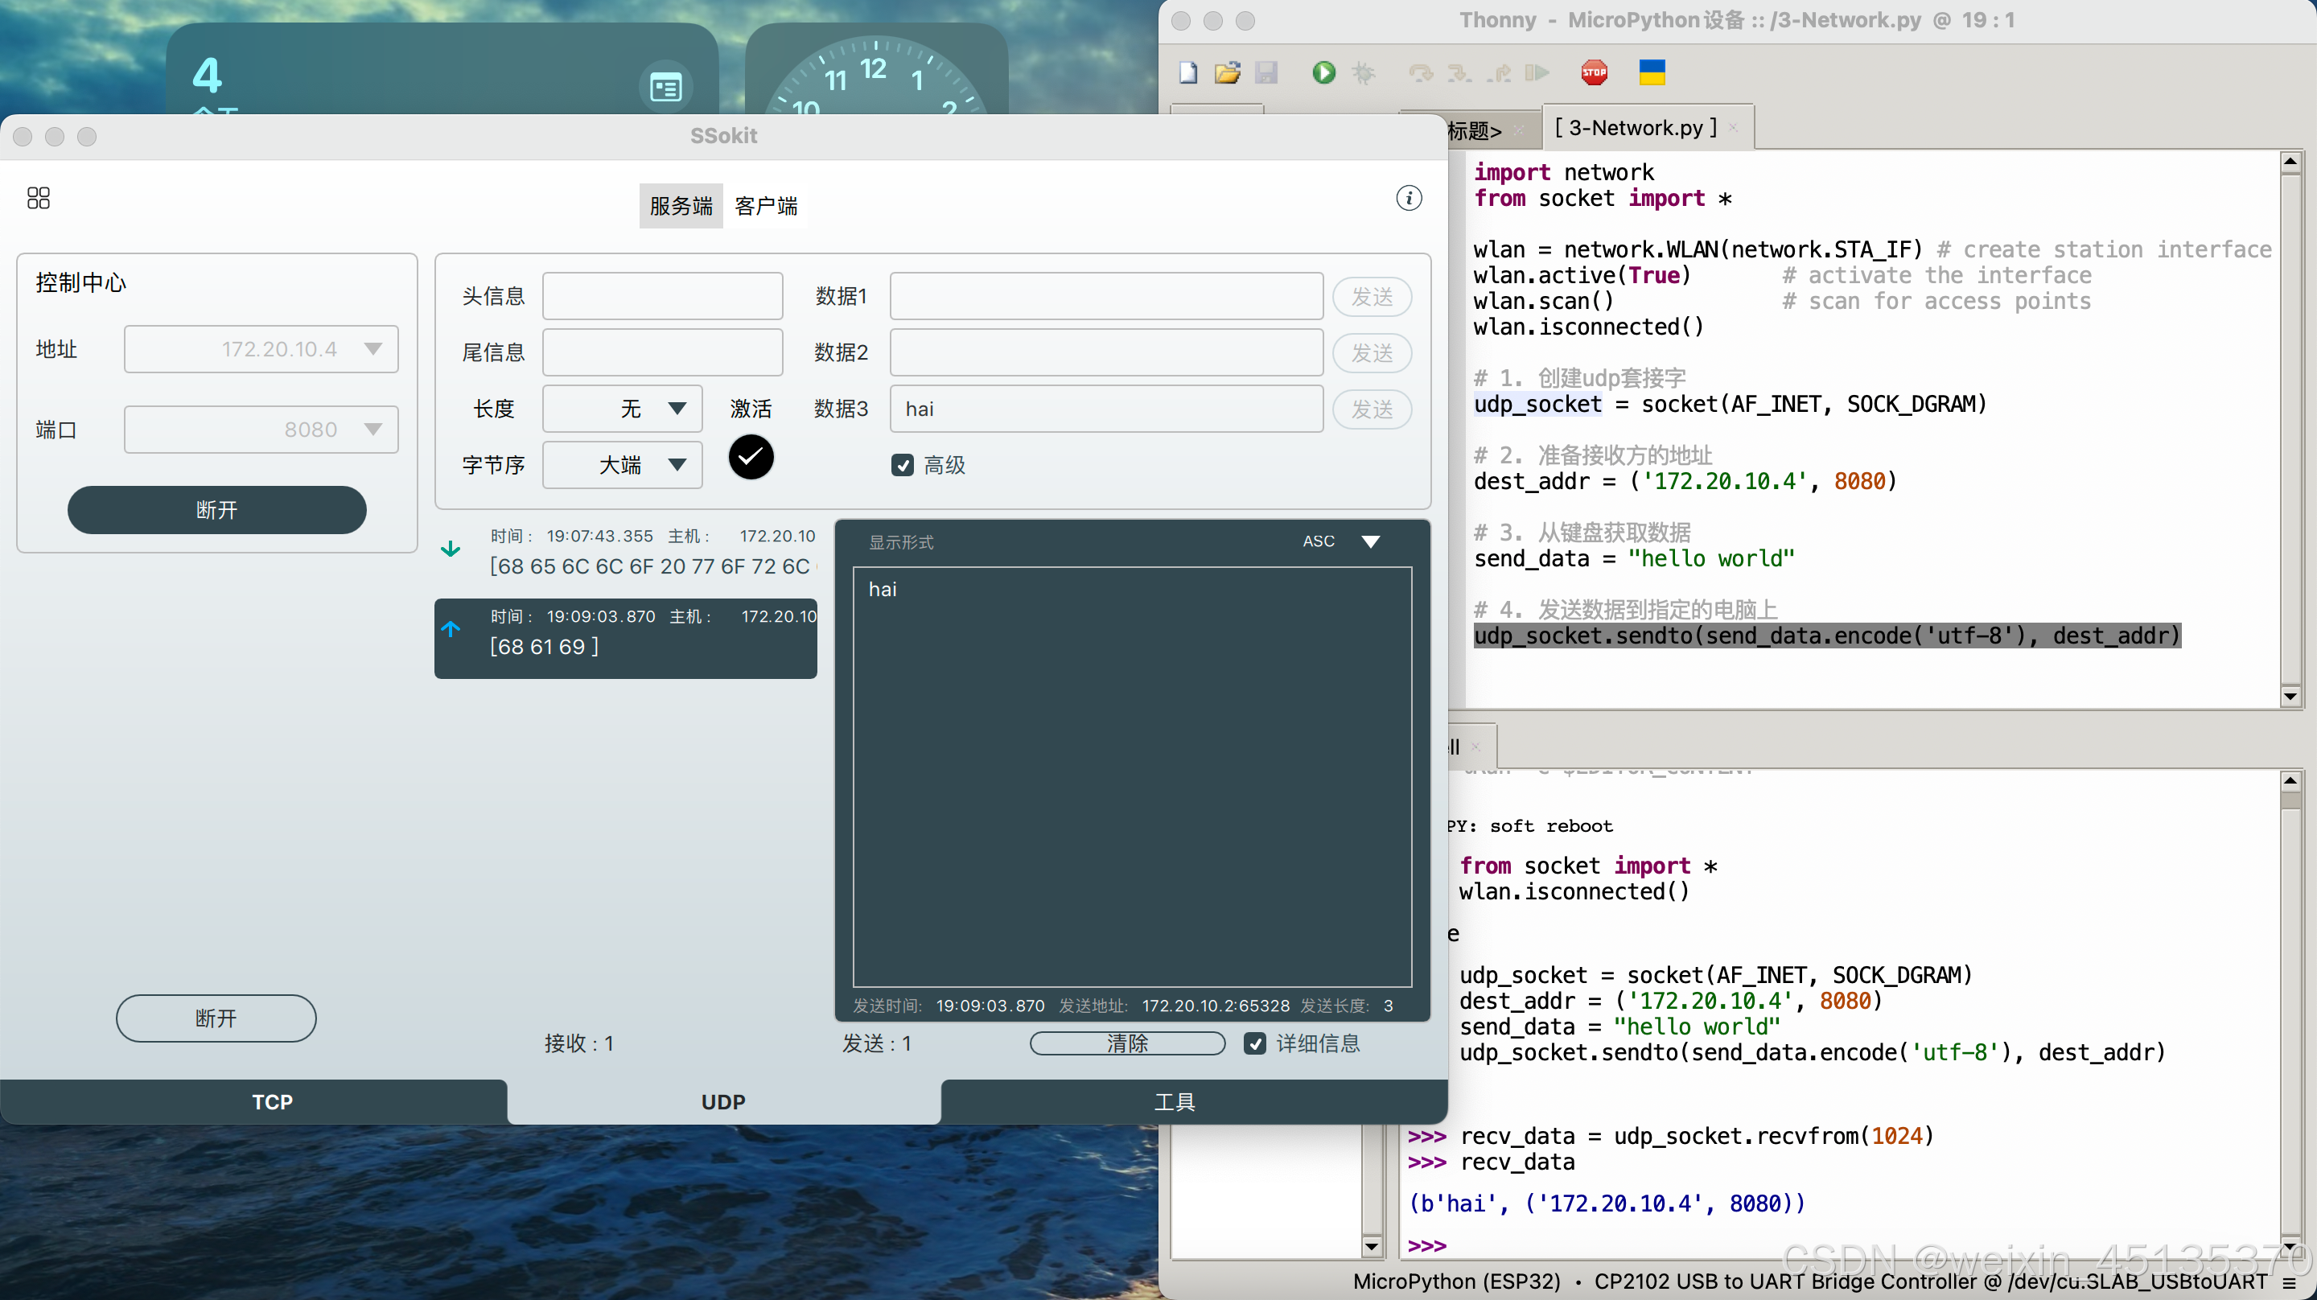Screen dimensions: 2317x1300
Task: Open a file using Thonny's open folder icon
Action: [1227, 73]
